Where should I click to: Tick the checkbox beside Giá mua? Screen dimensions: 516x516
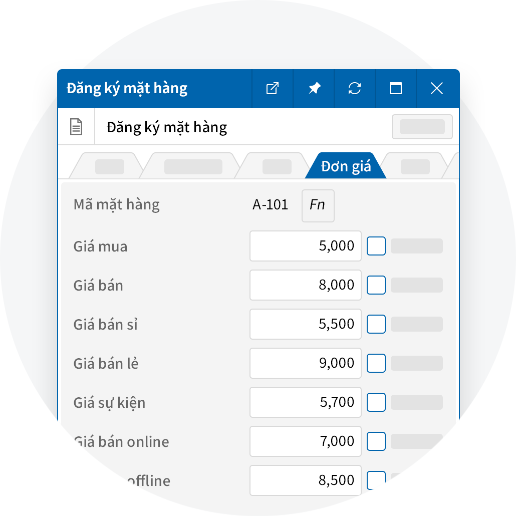(x=376, y=246)
